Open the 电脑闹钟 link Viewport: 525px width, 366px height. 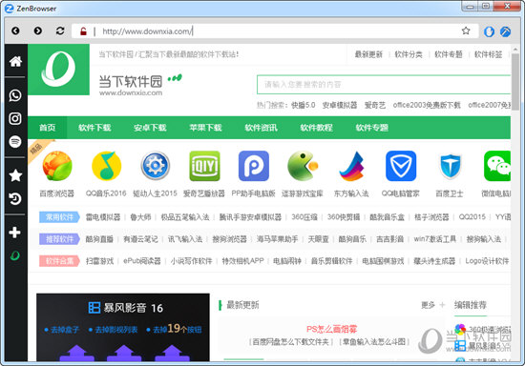point(287,261)
